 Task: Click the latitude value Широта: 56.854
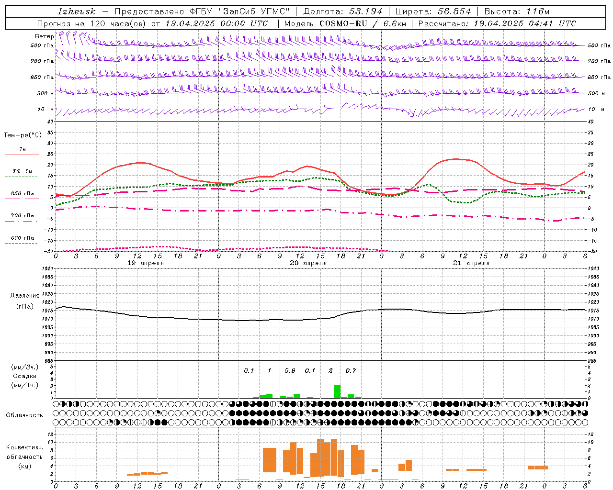coord(433,11)
